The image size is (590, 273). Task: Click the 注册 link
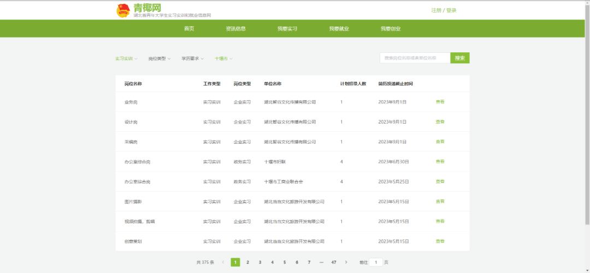[x=436, y=10]
